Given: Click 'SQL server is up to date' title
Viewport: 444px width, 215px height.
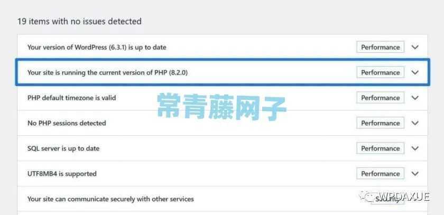Looking at the screenshot, I should [63, 148].
